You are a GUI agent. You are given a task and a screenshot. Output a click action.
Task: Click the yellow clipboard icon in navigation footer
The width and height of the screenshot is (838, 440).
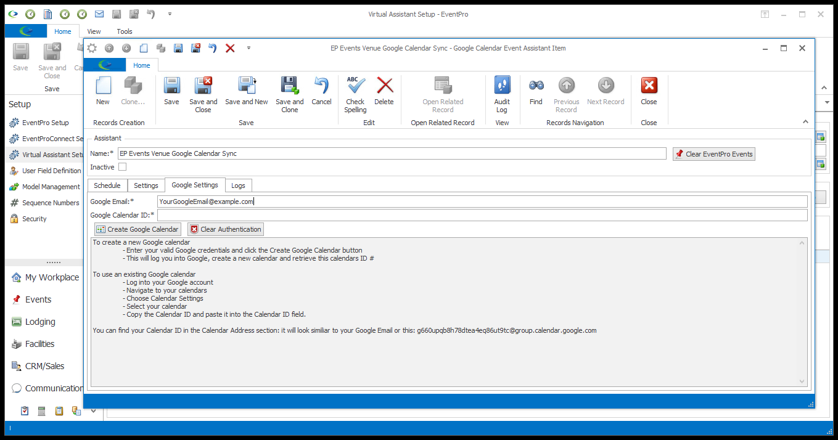point(59,411)
